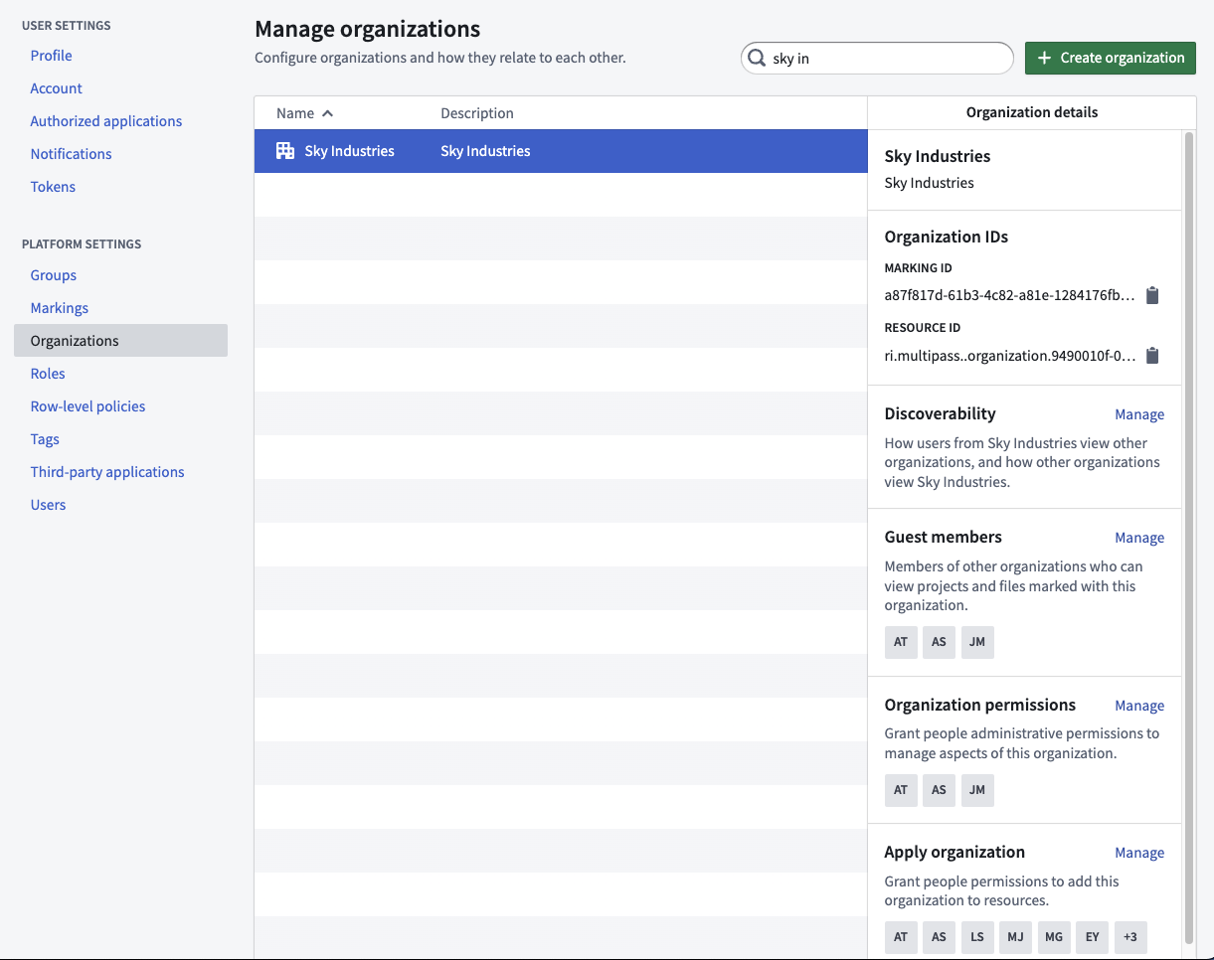The image size is (1214, 960).
Task: Open Third-party applications page
Action: click(x=107, y=472)
